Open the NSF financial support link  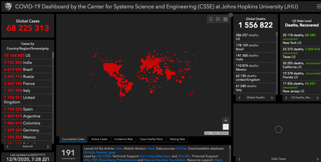pos(94,160)
